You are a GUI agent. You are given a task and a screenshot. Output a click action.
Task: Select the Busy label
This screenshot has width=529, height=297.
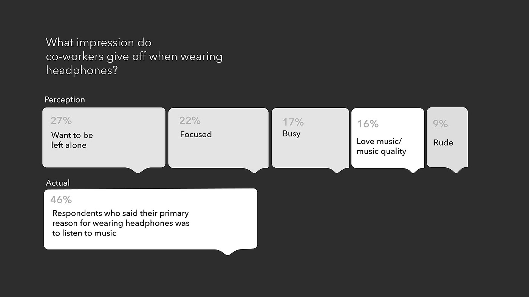pos(291,133)
